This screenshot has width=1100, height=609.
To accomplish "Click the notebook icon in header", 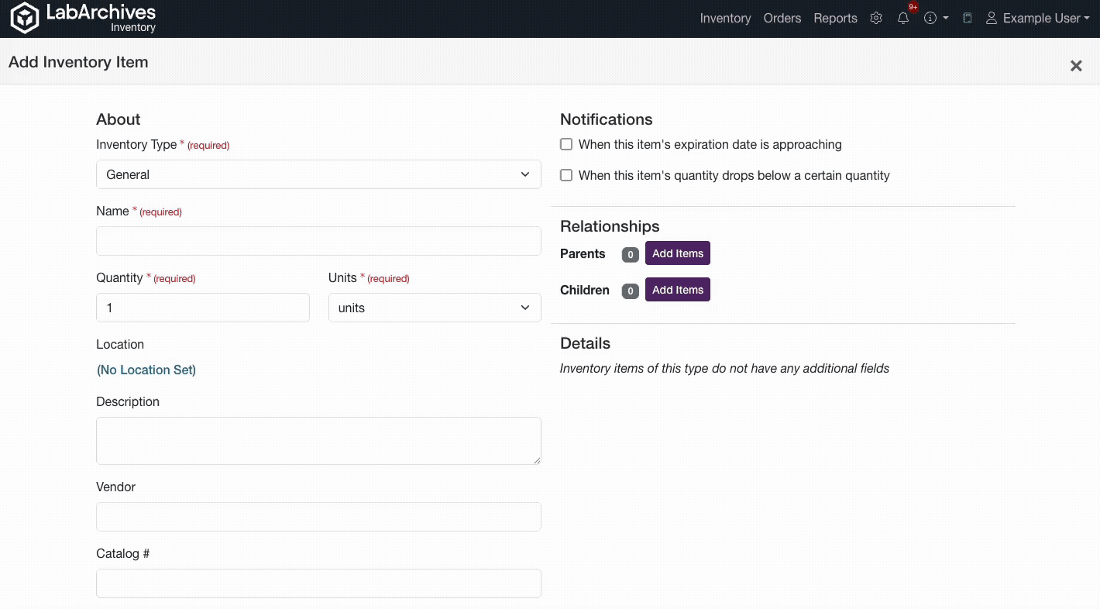I will pyautogui.click(x=967, y=19).
